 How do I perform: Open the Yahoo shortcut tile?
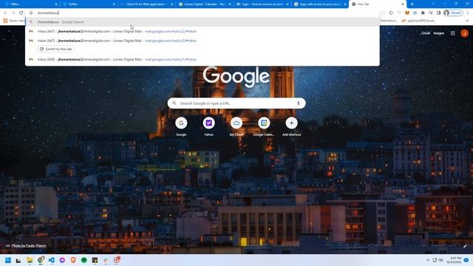[x=208, y=126]
